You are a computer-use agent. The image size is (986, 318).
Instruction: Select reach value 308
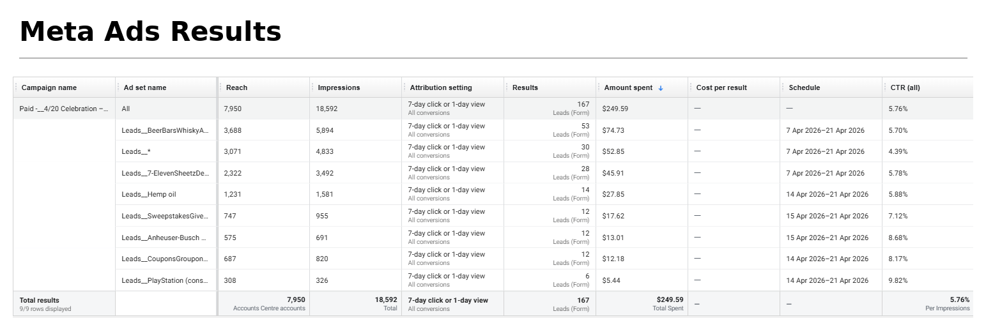[x=230, y=280]
